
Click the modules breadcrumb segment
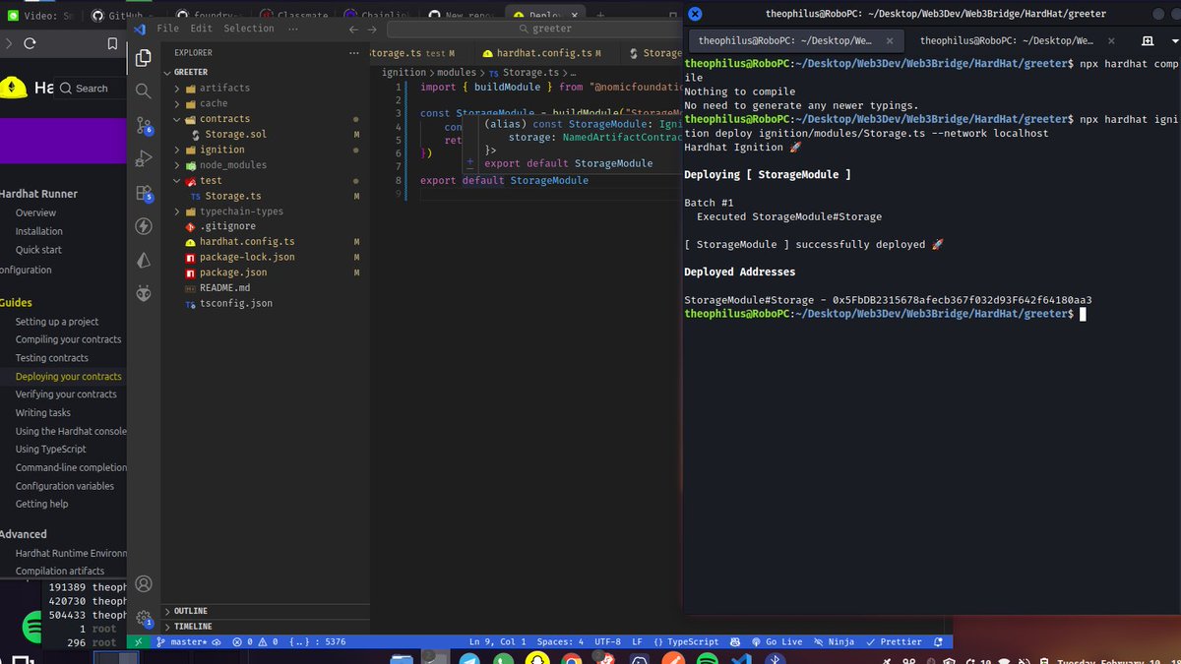(456, 73)
